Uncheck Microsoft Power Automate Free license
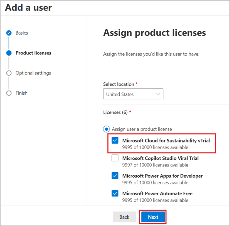This screenshot has height=226, width=230. click(x=115, y=193)
